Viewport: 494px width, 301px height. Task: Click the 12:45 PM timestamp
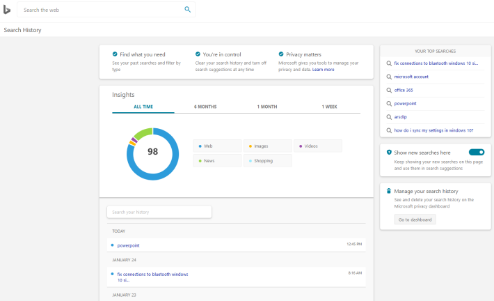coord(354,244)
